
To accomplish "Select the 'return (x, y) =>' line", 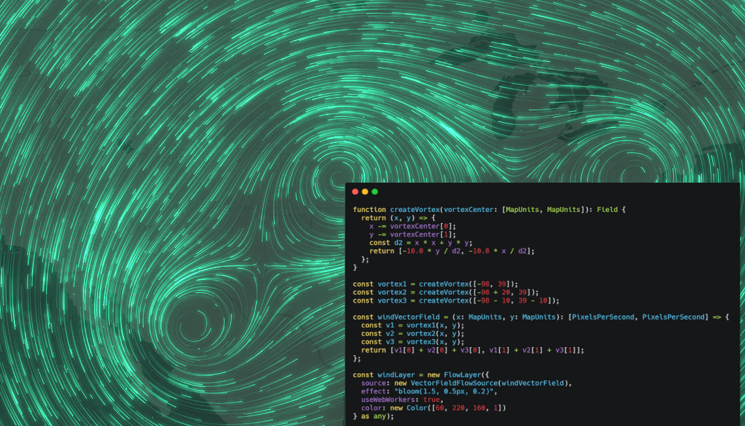I will click(x=398, y=218).
